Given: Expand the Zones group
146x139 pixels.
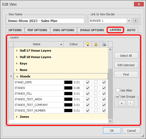Looking at the screenshot, I should coord(17,117).
